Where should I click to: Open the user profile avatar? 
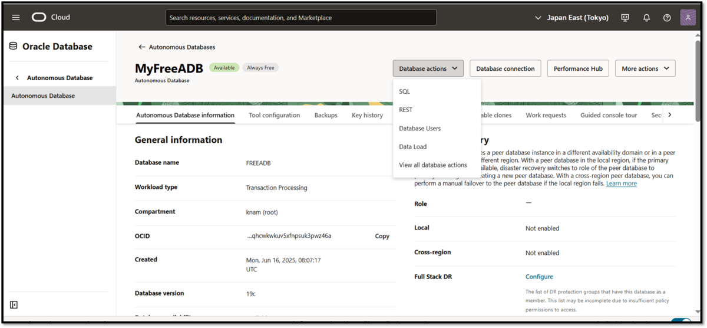pos(688,18)
